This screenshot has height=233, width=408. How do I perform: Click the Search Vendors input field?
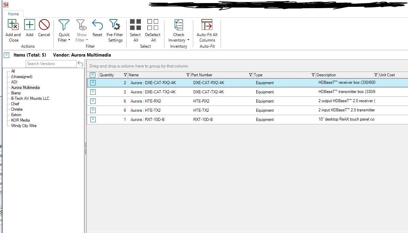pos(51,64)
